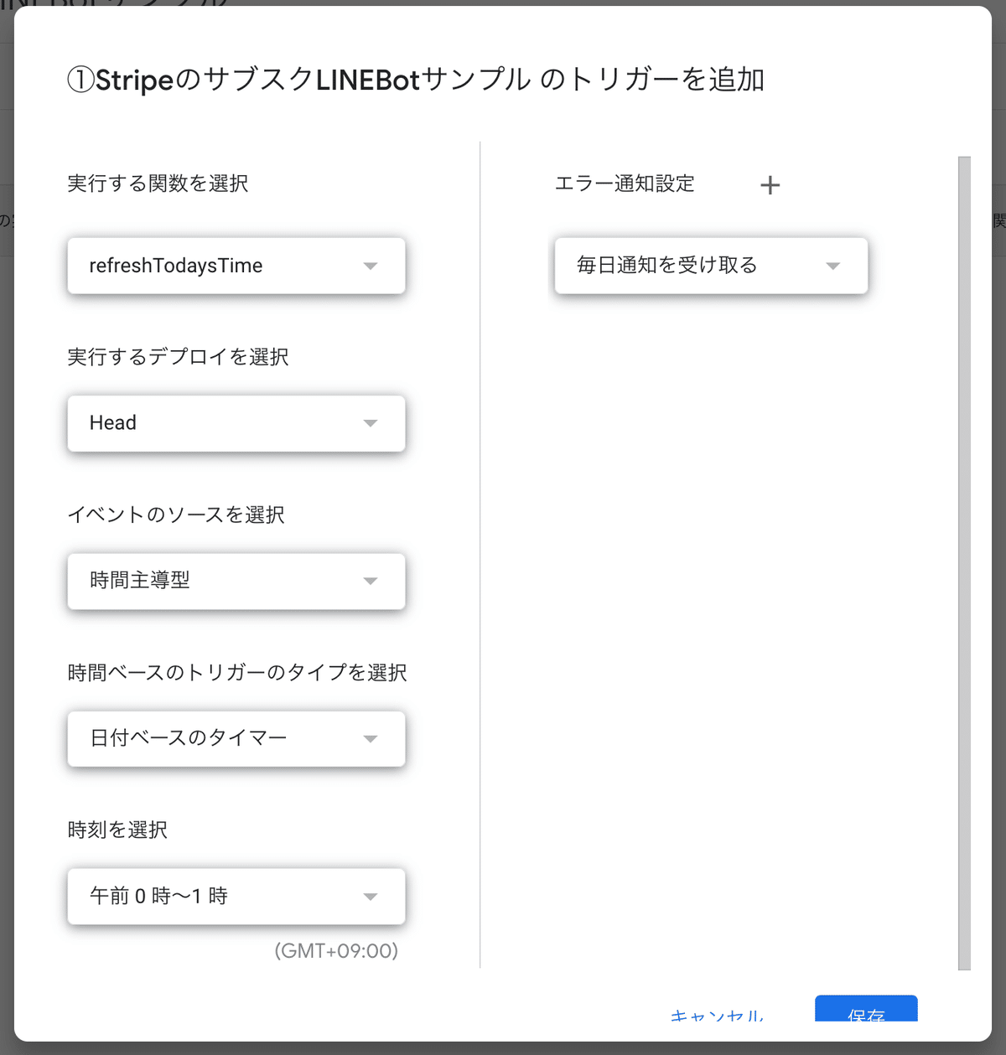1006x1055 pixels.
Task: Open the function dropdown showing refreshTodaysTime
Action: pos(236,266)
